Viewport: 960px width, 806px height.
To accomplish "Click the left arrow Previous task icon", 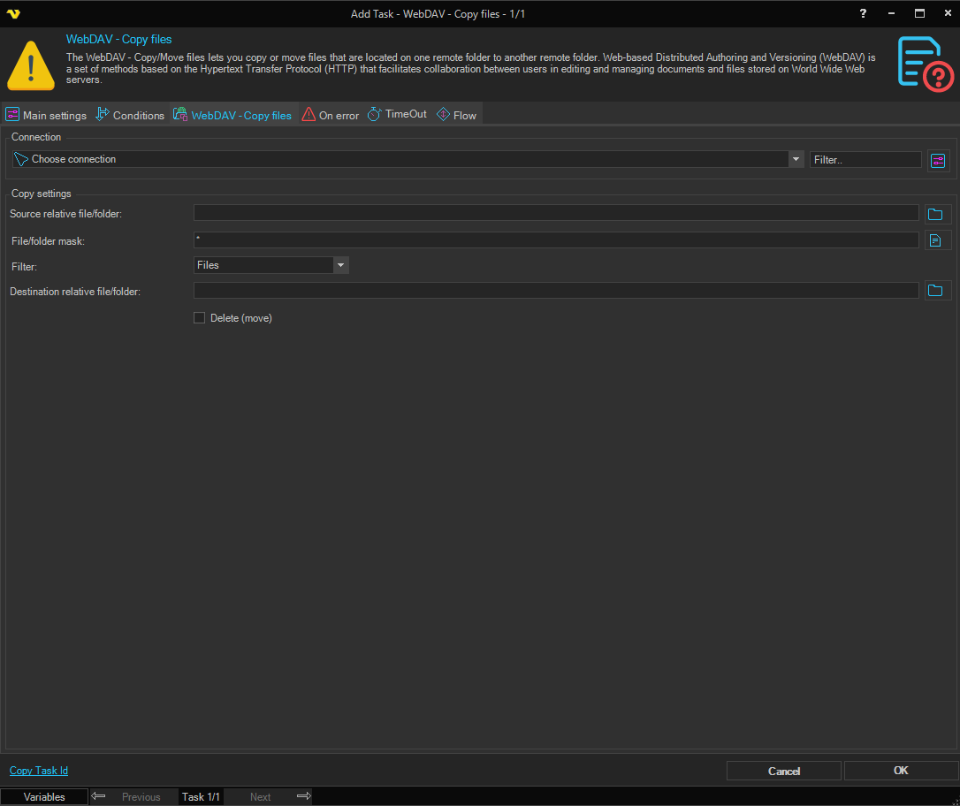I will (99, 796).
